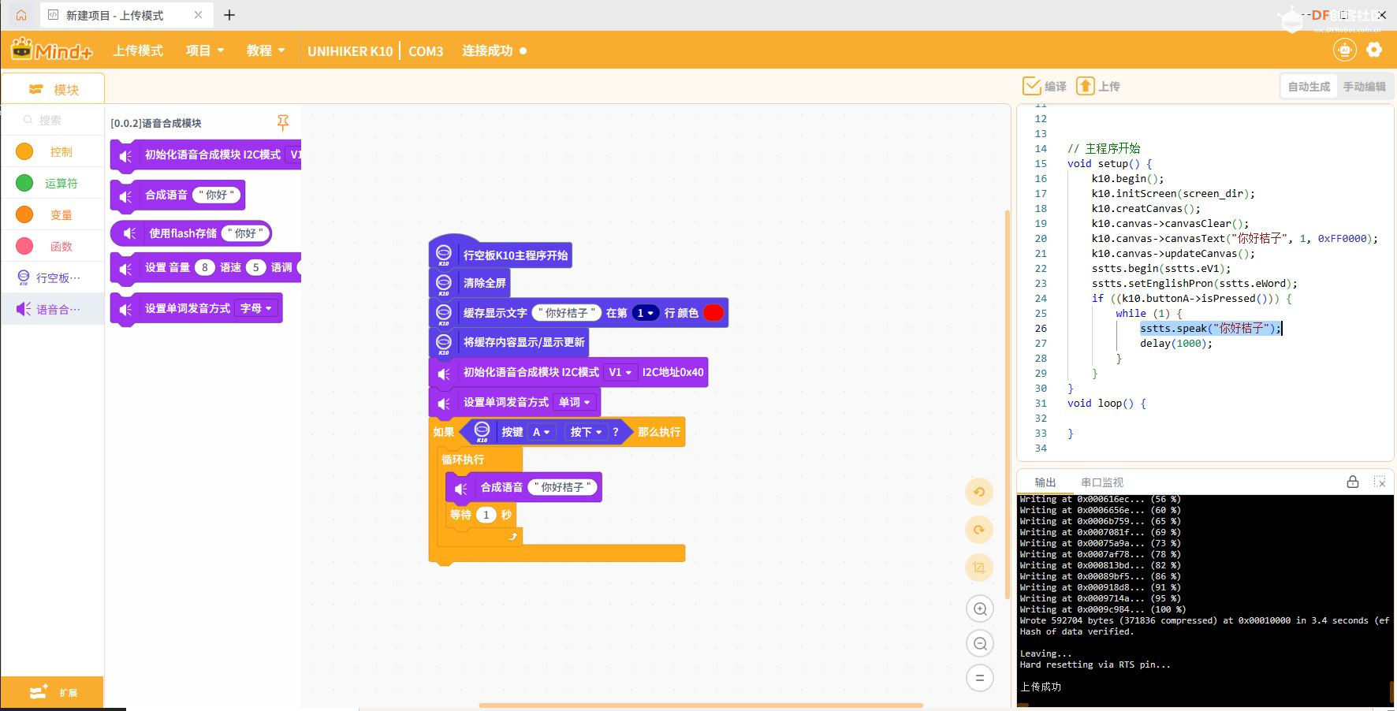The width and height of the screenshot is (1397, 711).
Task: Click the red color swatch in the text block
Action: point(713,313)
